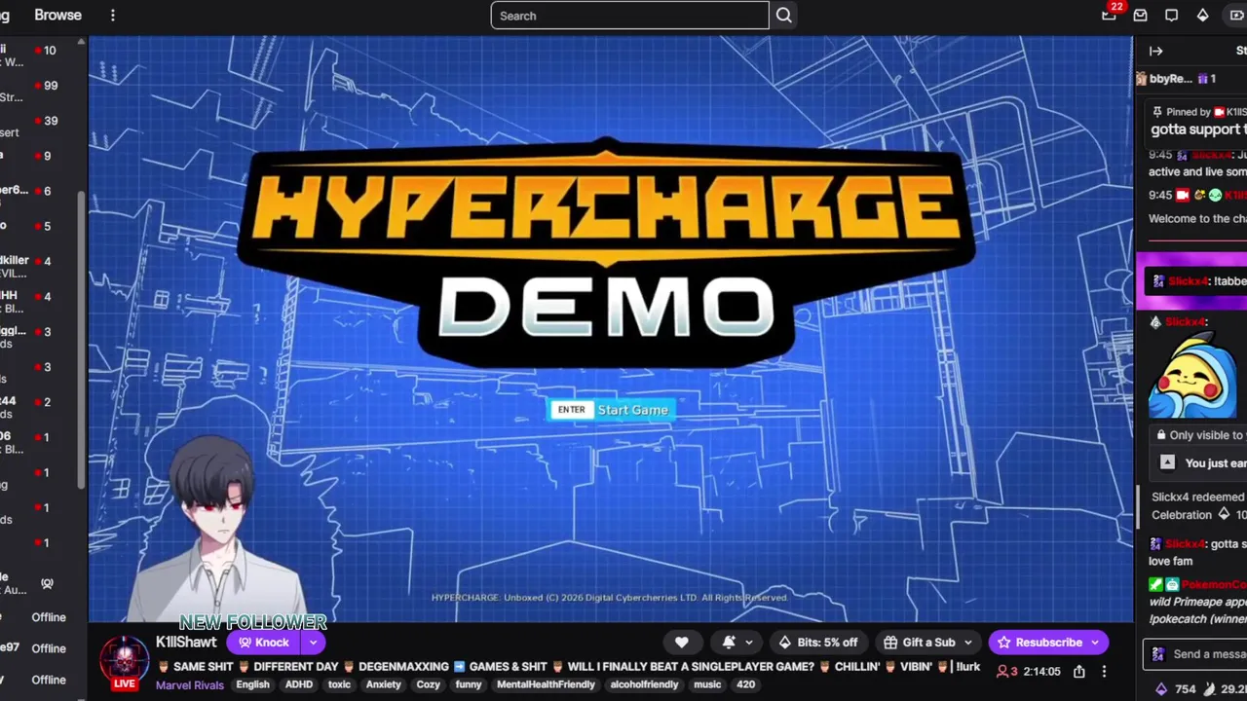Screen dimensions: 1247x701
Task: Click the heart follow button
Action: point(682,643)
